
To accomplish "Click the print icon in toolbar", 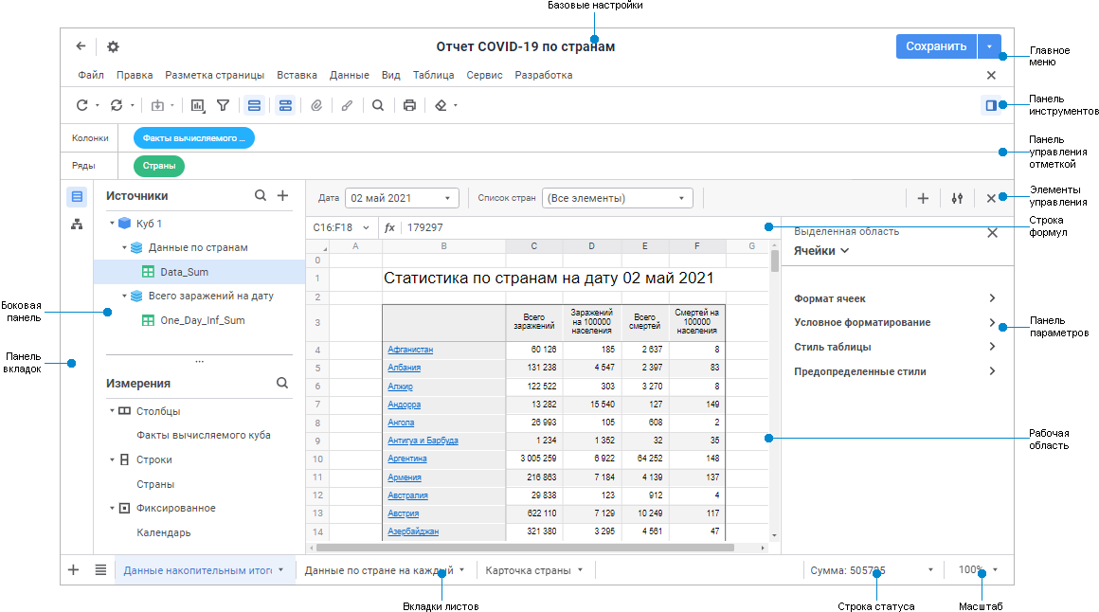I will click(409, 105).
